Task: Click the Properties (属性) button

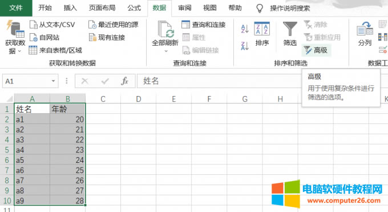Action: (x=194, y=38)
